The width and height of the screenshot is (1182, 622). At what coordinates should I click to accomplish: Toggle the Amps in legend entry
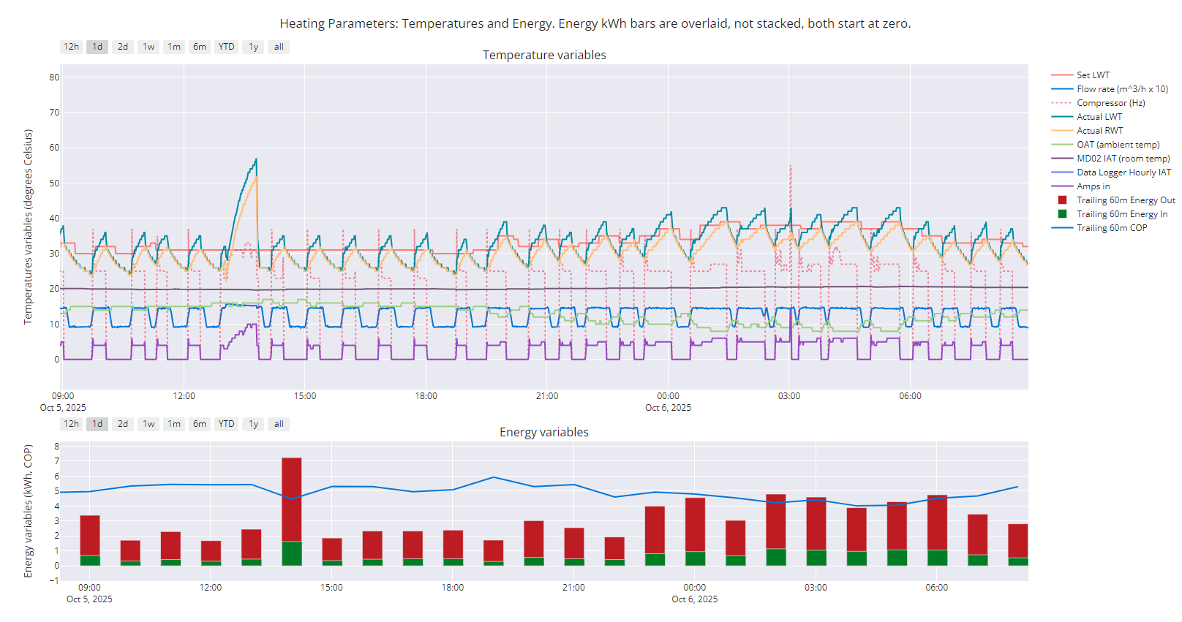pos(1093,186)
